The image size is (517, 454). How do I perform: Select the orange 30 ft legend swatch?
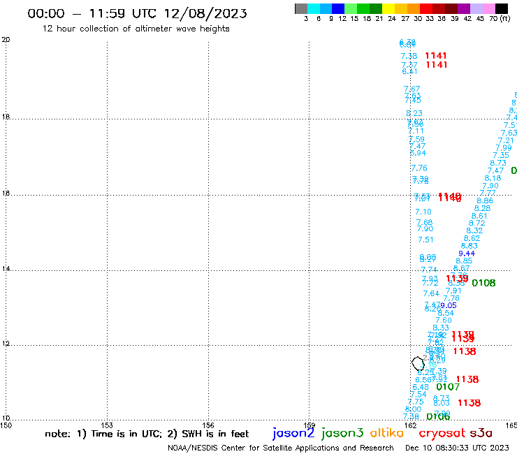[414, 8]
